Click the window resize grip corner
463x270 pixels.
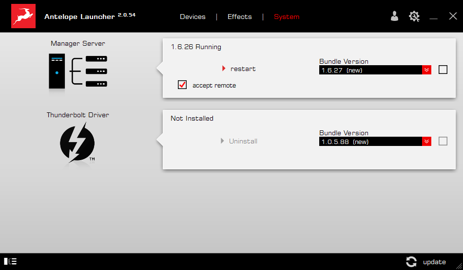click(x=459, y=266)
